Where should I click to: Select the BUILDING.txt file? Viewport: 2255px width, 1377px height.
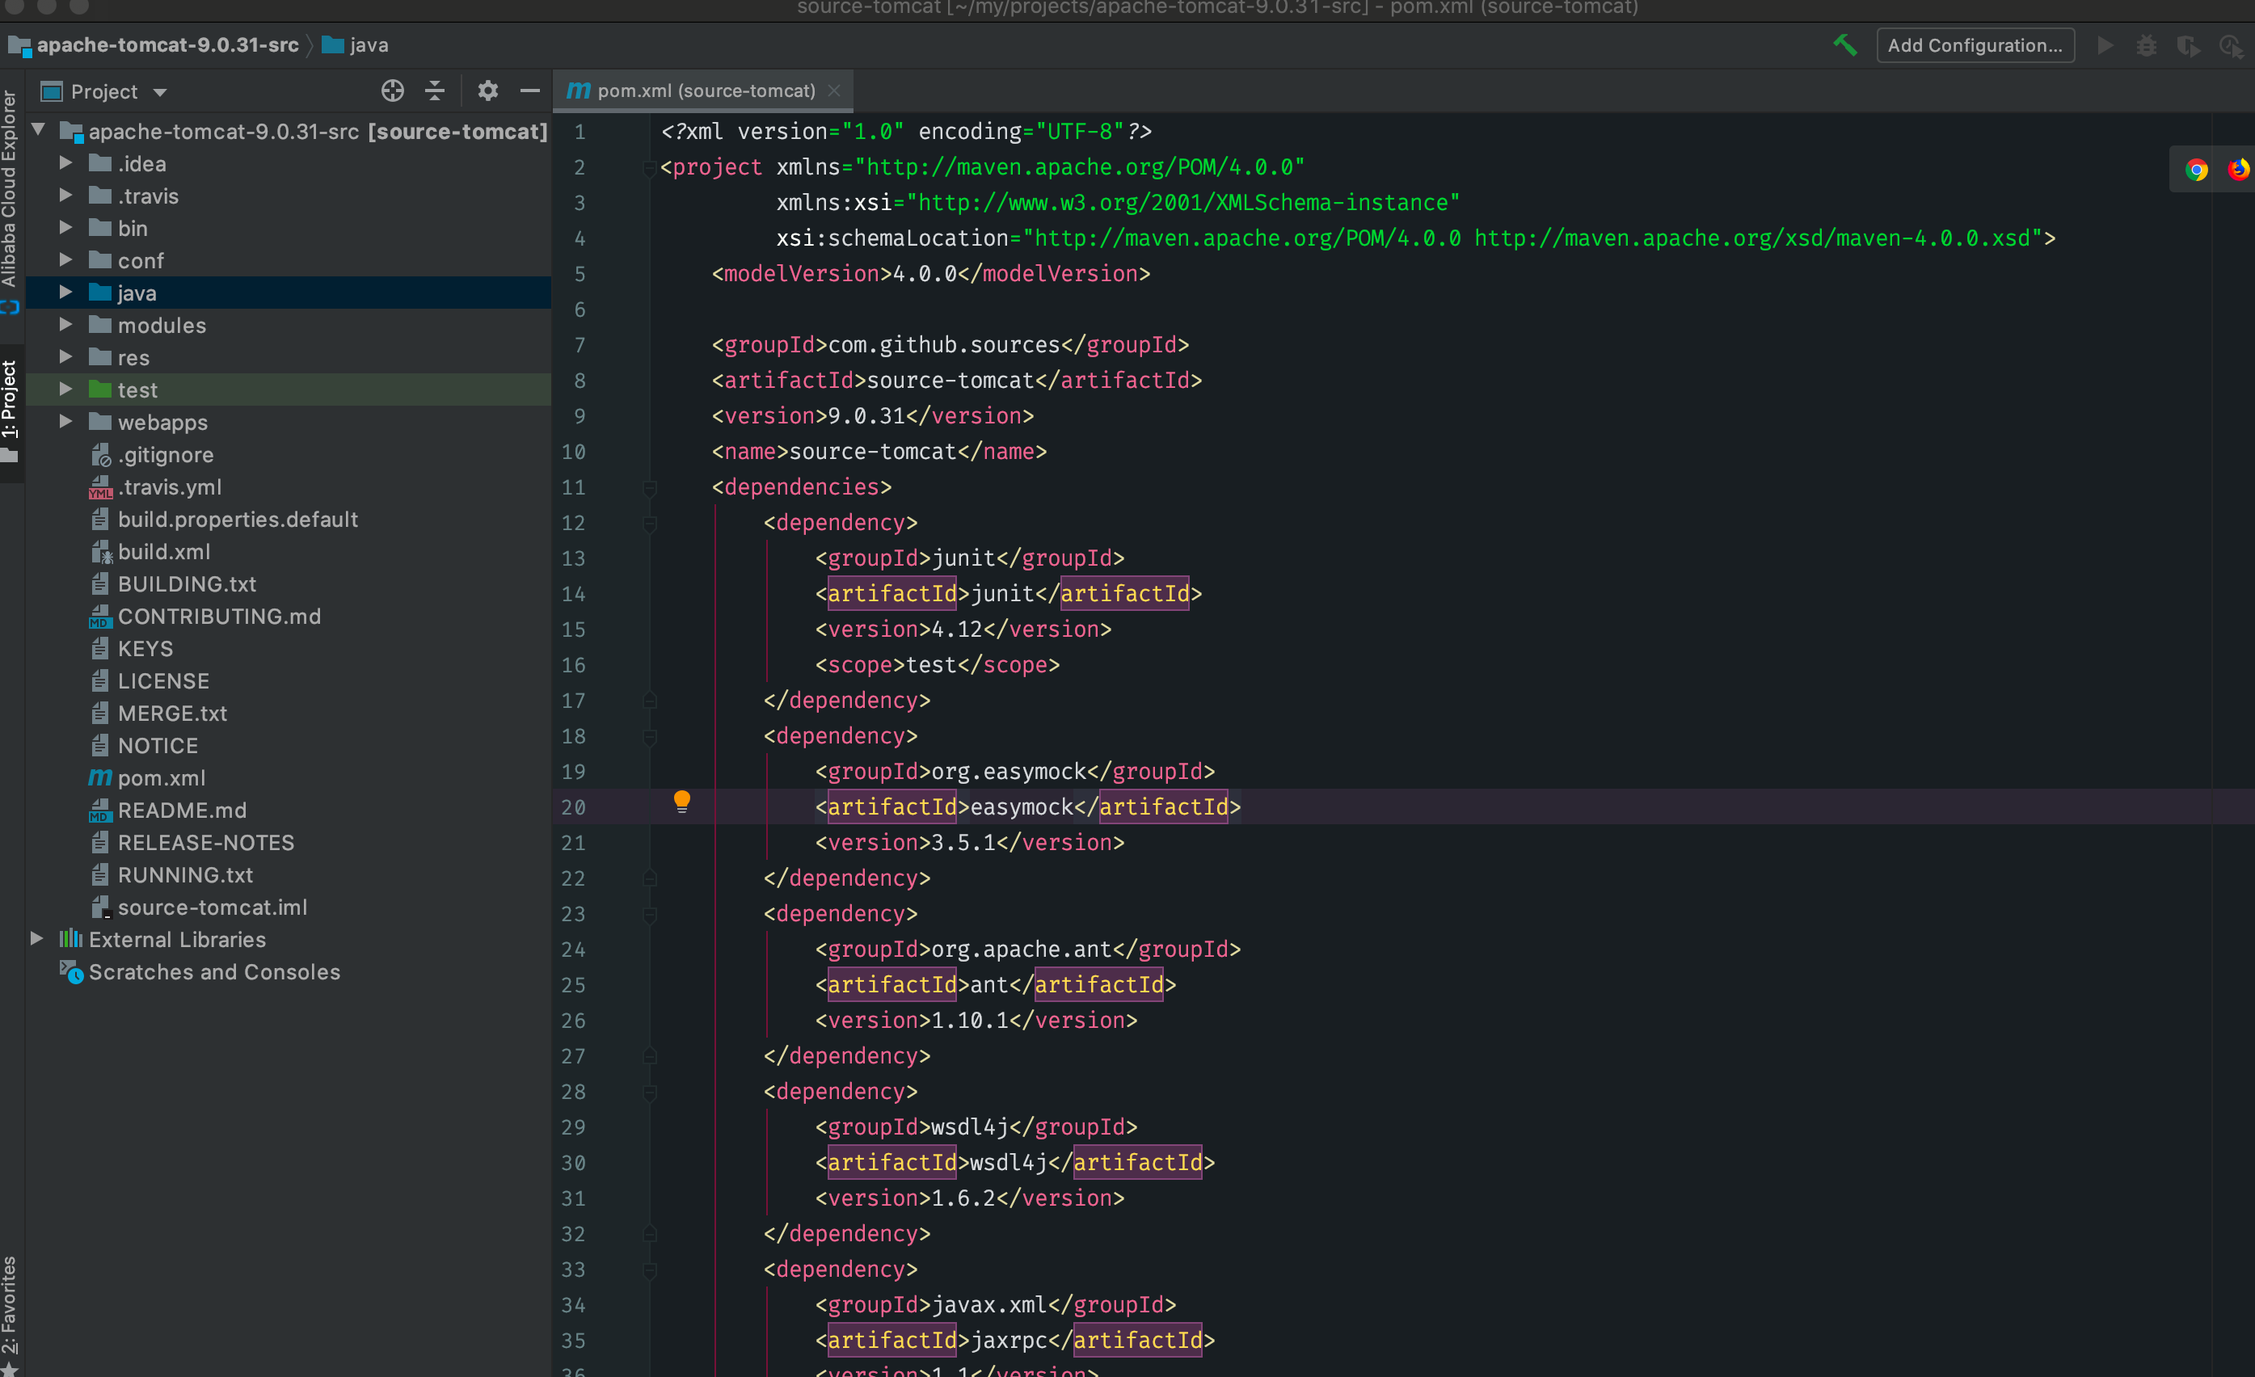[x=187, y=583]
